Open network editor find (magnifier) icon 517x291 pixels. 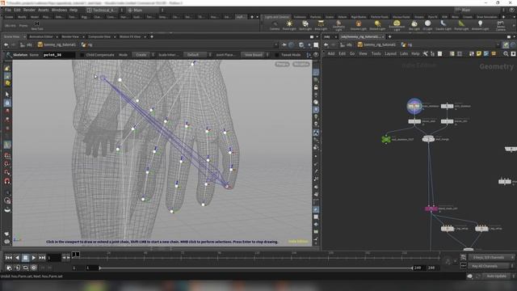tap(506, 54)
